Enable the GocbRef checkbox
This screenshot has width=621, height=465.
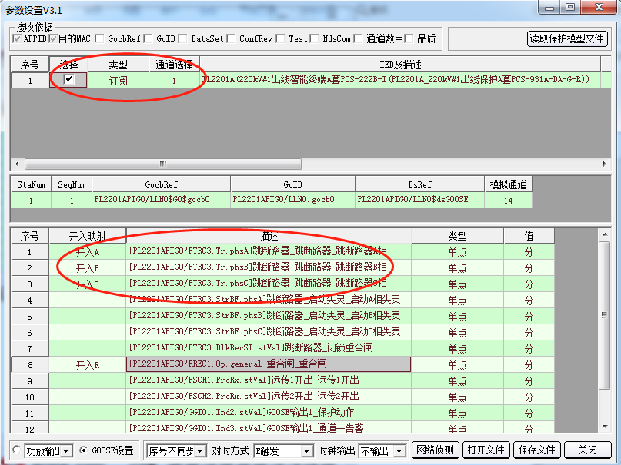coord(100,38)
